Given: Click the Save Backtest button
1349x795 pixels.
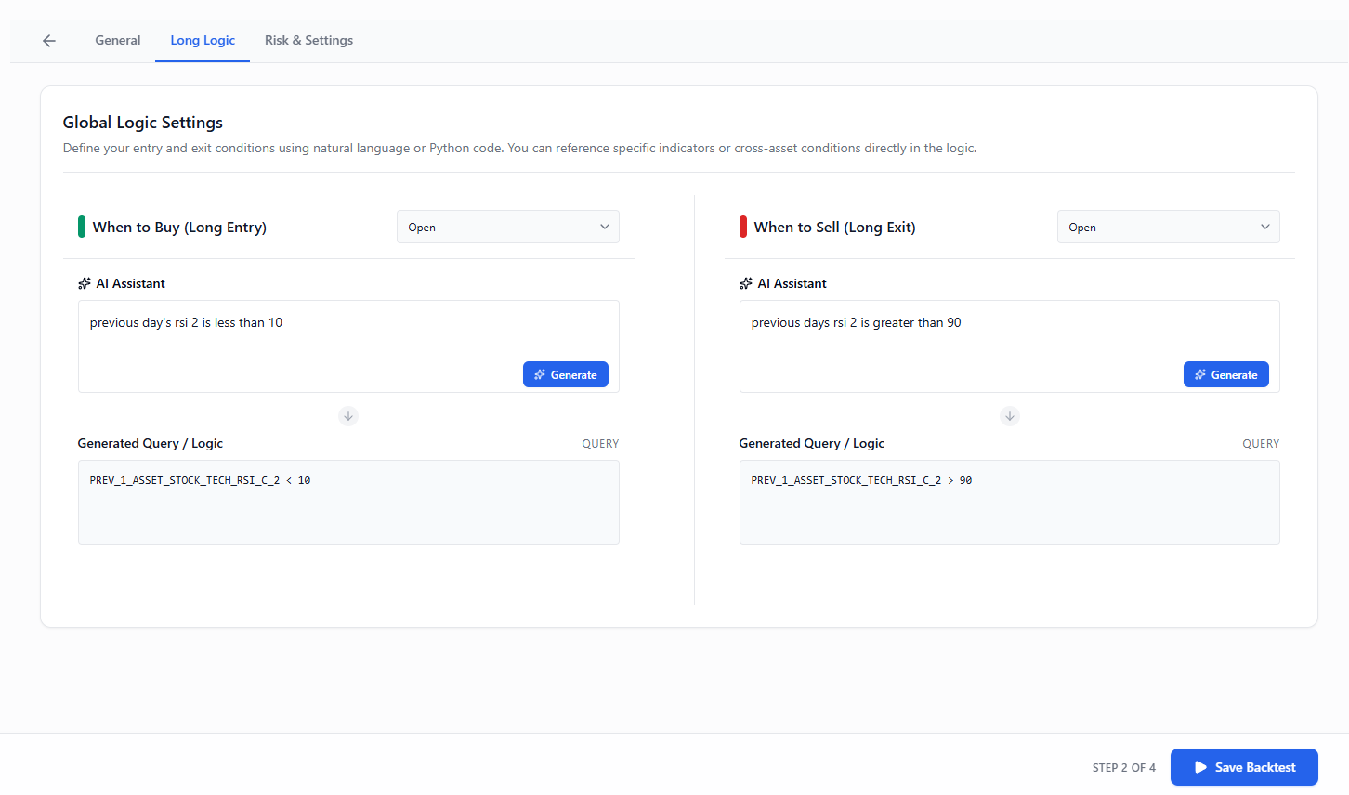Looking at the screenshot, I should pos(1244,767).
